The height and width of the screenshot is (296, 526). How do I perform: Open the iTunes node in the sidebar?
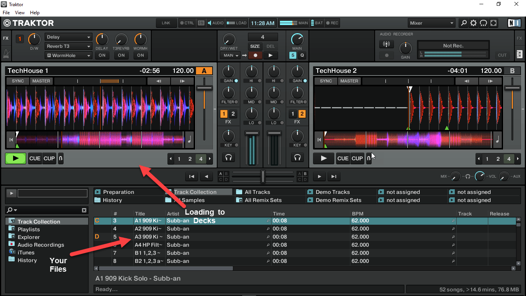26,252
